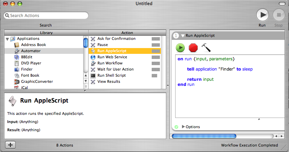The width and height of the screenshot is (289, 152).
Task: Run the workflow with the Run toolbar button
Action: [262, 15]
